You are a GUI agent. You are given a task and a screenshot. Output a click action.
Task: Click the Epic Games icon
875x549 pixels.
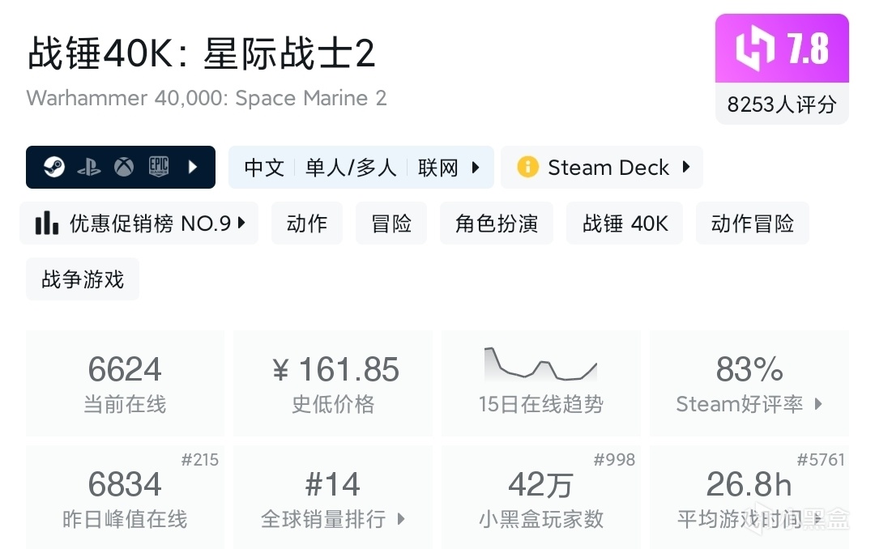158,168
